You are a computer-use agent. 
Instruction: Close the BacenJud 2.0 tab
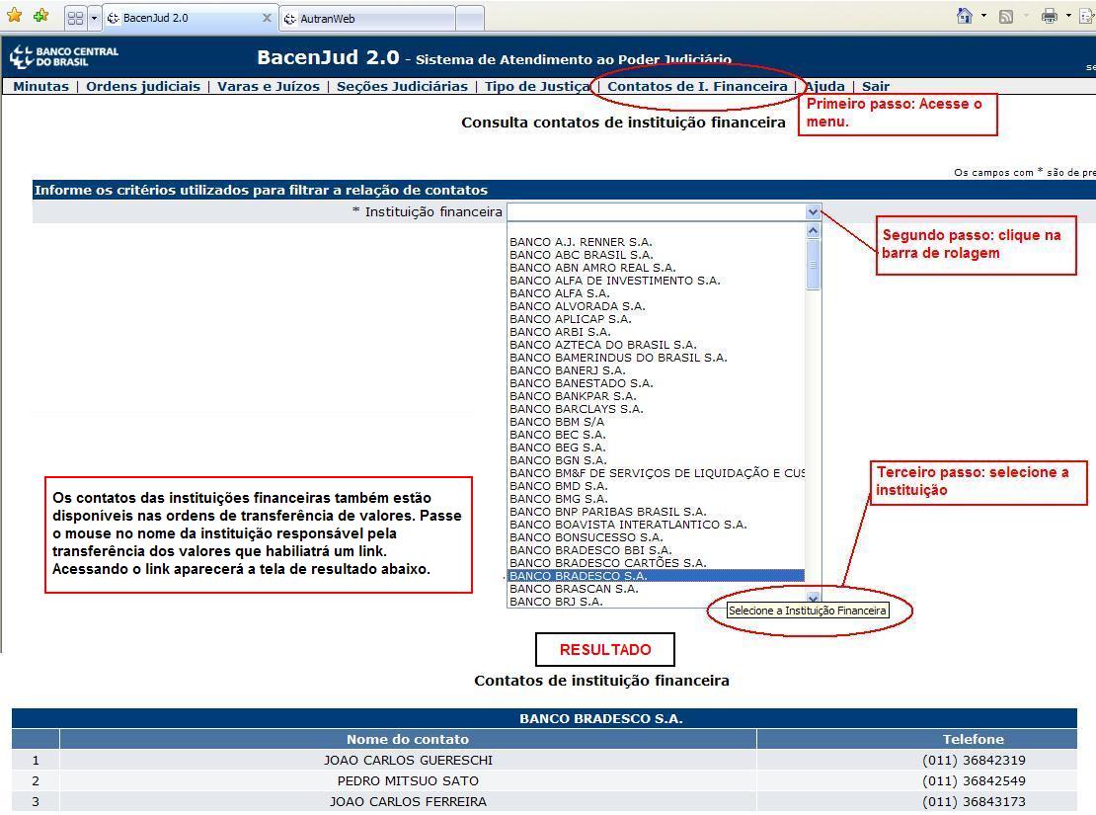[x=267, y=18]
